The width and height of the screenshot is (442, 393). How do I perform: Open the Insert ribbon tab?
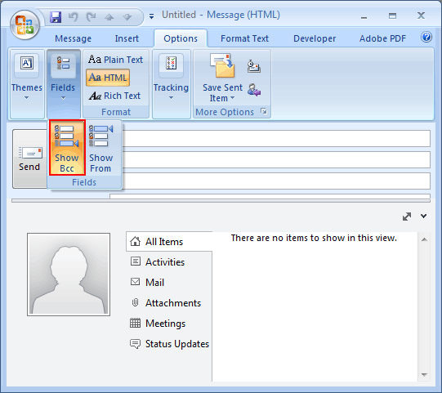pyautogui.click(x=127, y=38)
